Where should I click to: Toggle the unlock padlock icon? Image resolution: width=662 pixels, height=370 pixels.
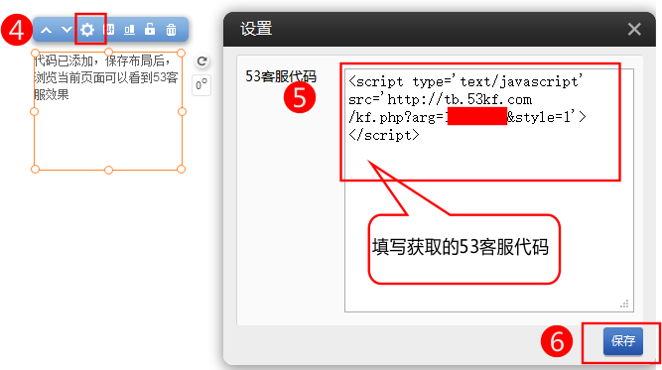[150, 29]
